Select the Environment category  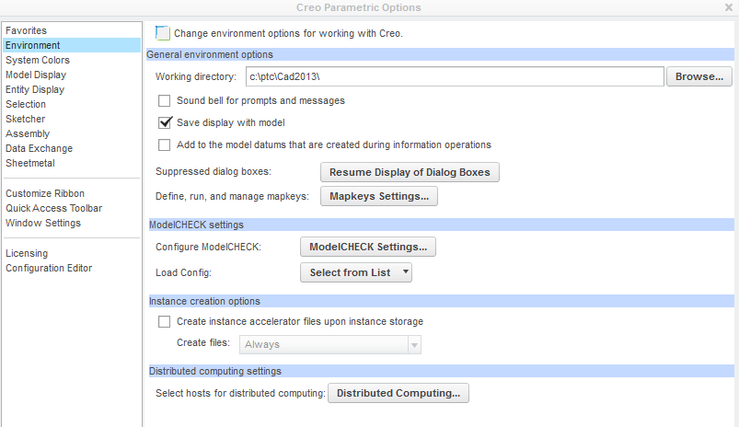72,45
